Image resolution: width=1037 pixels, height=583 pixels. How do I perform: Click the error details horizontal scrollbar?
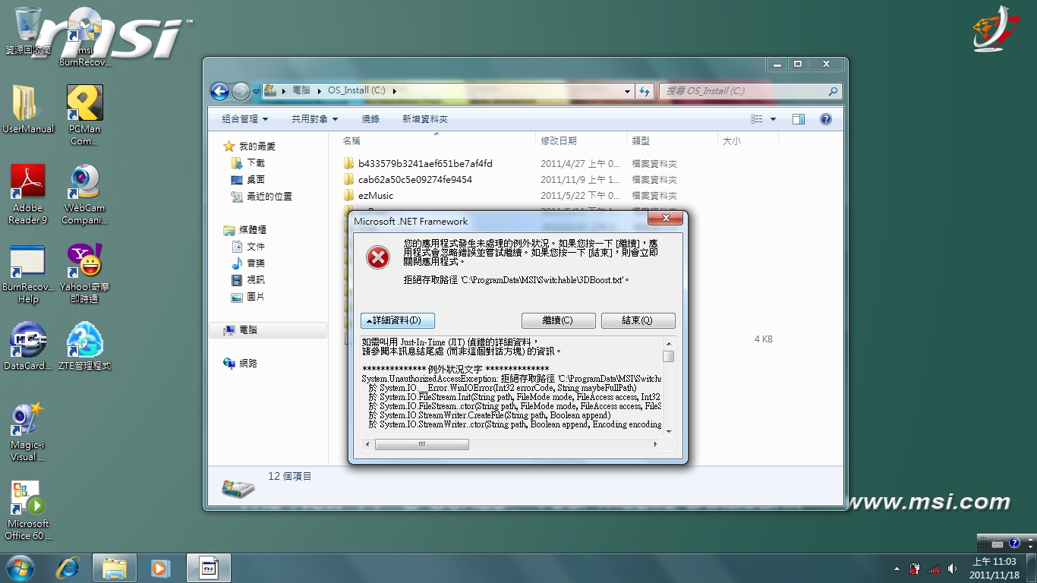click(x=422, y=444)
